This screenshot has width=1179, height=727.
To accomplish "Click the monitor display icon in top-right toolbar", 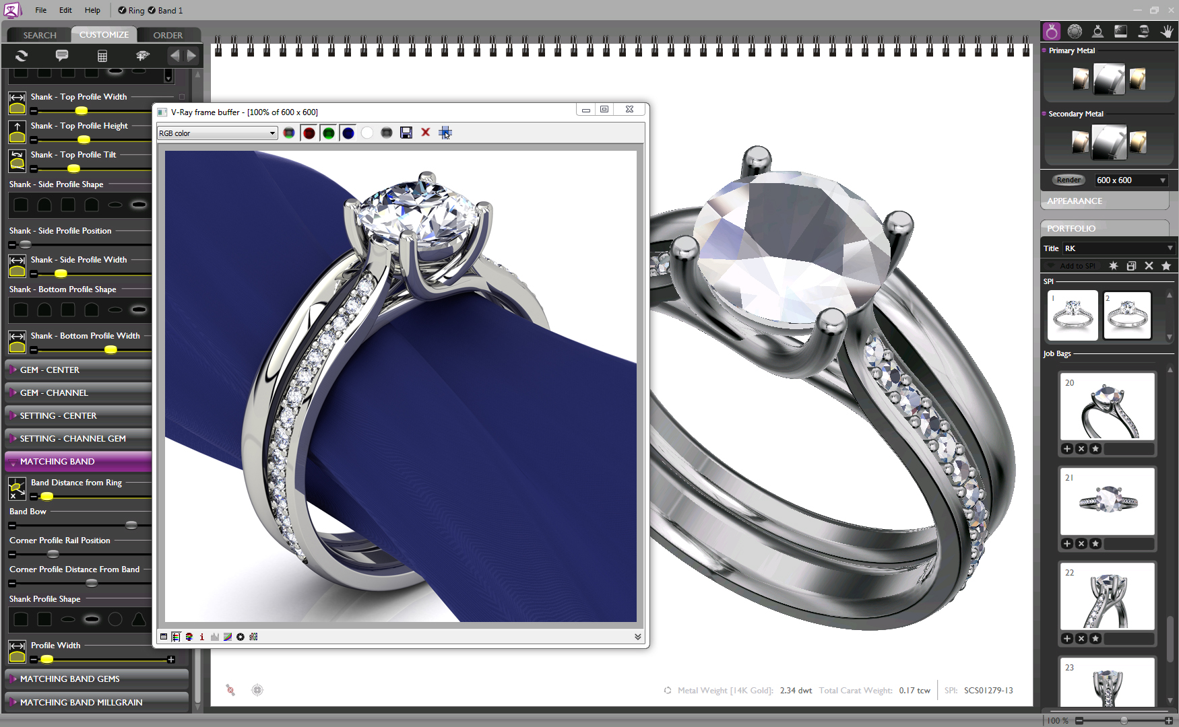I will click(x=1121, y=31).
